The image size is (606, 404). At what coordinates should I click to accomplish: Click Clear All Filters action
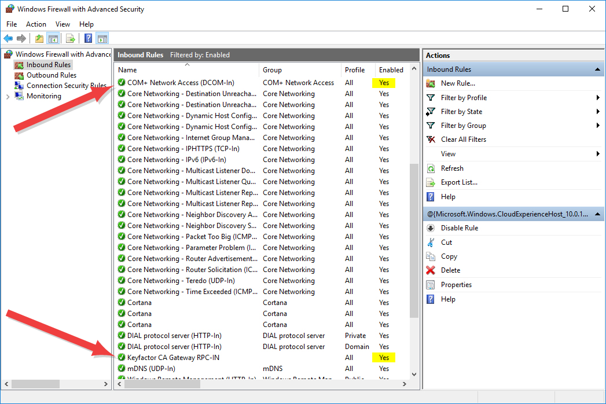(464, 139)
